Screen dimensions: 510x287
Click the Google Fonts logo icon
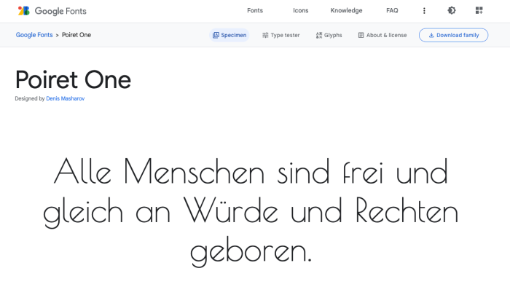tap(24, 11)
